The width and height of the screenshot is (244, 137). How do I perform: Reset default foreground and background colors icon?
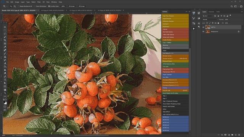[x=4, y=99]
